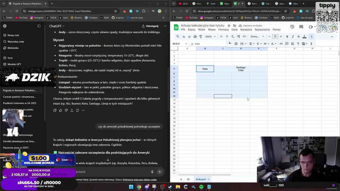Add a new sheet with plus button
The height and width of the screenshot is (191, 340).
[x=181, y=179]
